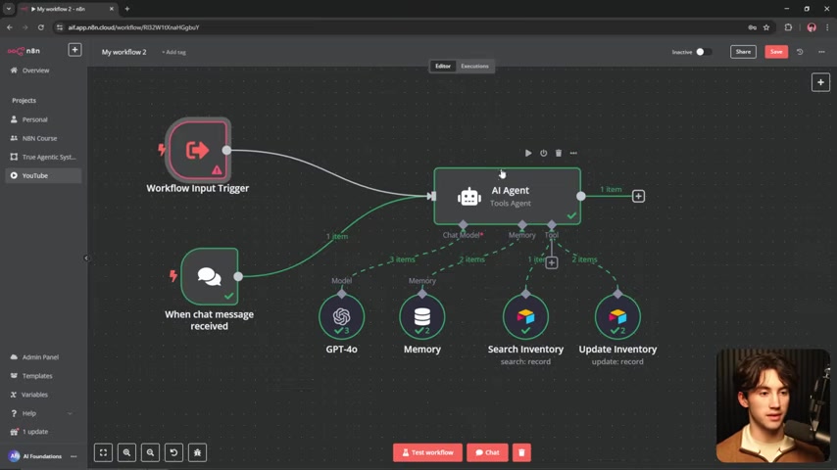Reset the canvas zoom

tap(174, 452)
